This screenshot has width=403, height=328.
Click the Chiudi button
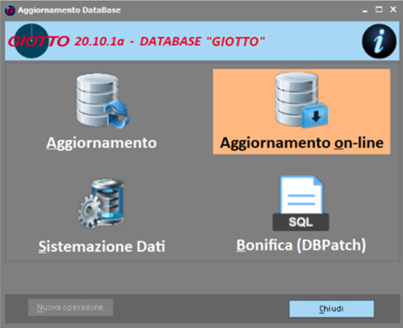(x=331, y=309)
